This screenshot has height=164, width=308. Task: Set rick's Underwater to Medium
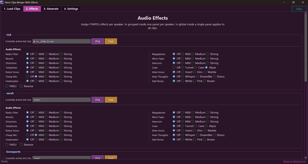[46, 81]
